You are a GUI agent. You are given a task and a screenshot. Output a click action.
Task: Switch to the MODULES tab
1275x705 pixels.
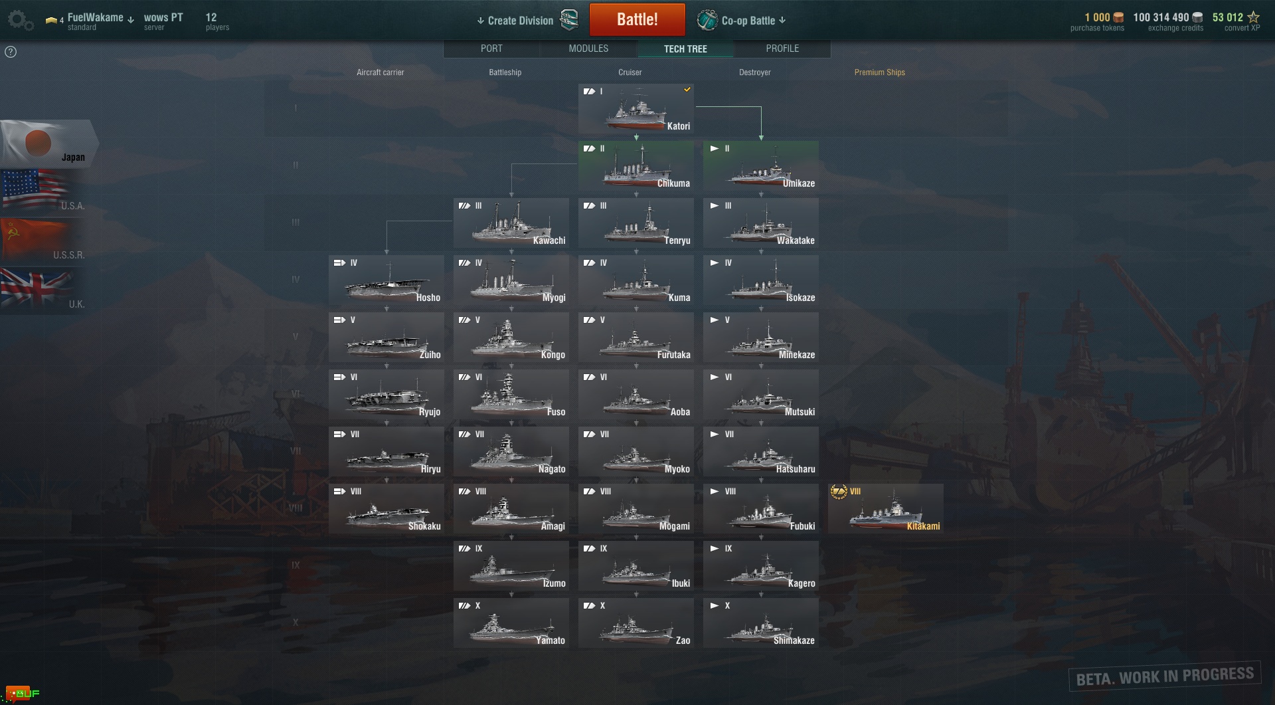click(x=588, y=49)
